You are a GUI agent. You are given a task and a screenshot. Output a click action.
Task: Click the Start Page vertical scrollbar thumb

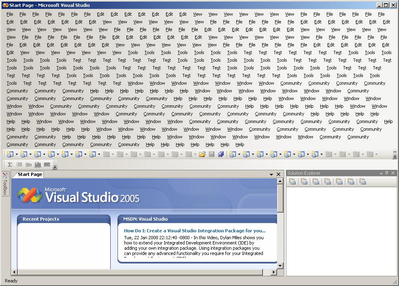[x=280, y=198]
